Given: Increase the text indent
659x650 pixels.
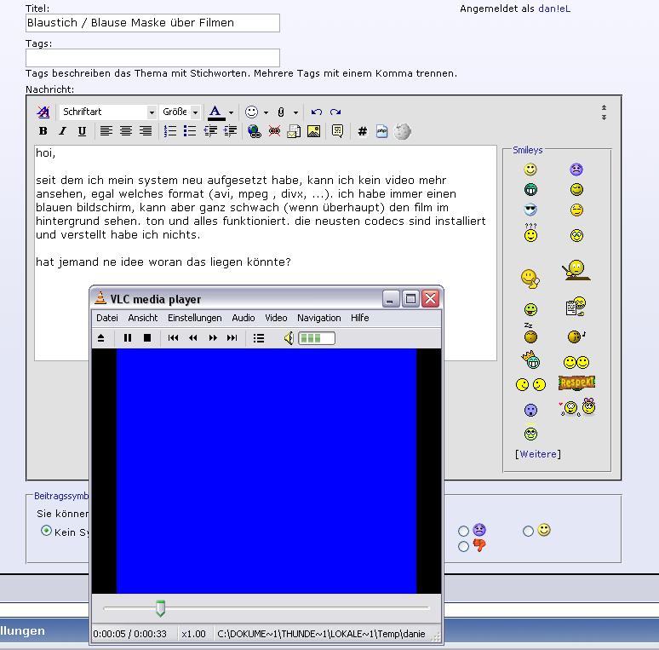Looking at the screenshot, I should (231, 131).
